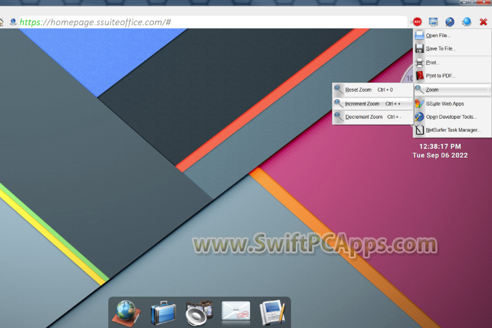The width and height of the screenshot is (492, 328).
Task: Choose Open File... from the menu
Action: click(x=452, y=36)
